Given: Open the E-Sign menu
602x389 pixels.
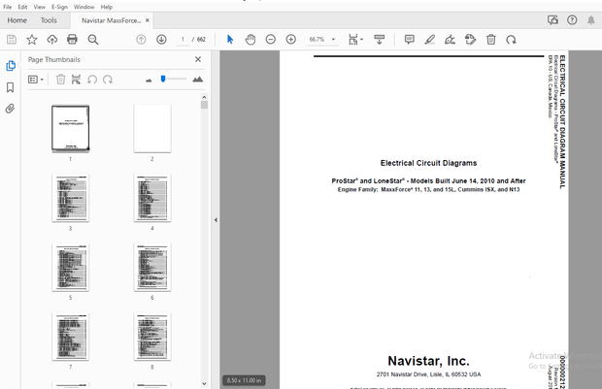Looking at the screenshot, I should pyautogui.click(x=60, y=7).
